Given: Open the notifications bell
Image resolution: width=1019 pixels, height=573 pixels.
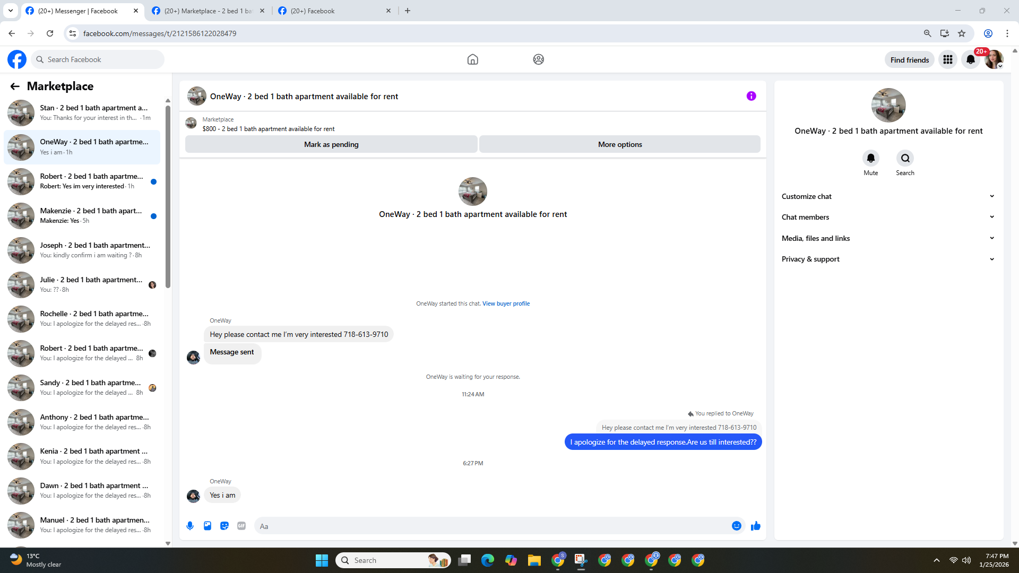Looking at the screenshot, I should click(x=971, y=59).
